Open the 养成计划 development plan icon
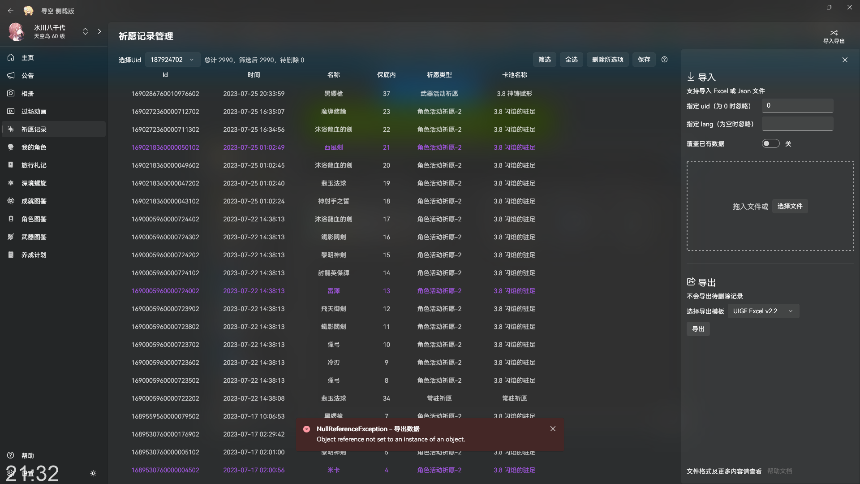 click(11, 255)
